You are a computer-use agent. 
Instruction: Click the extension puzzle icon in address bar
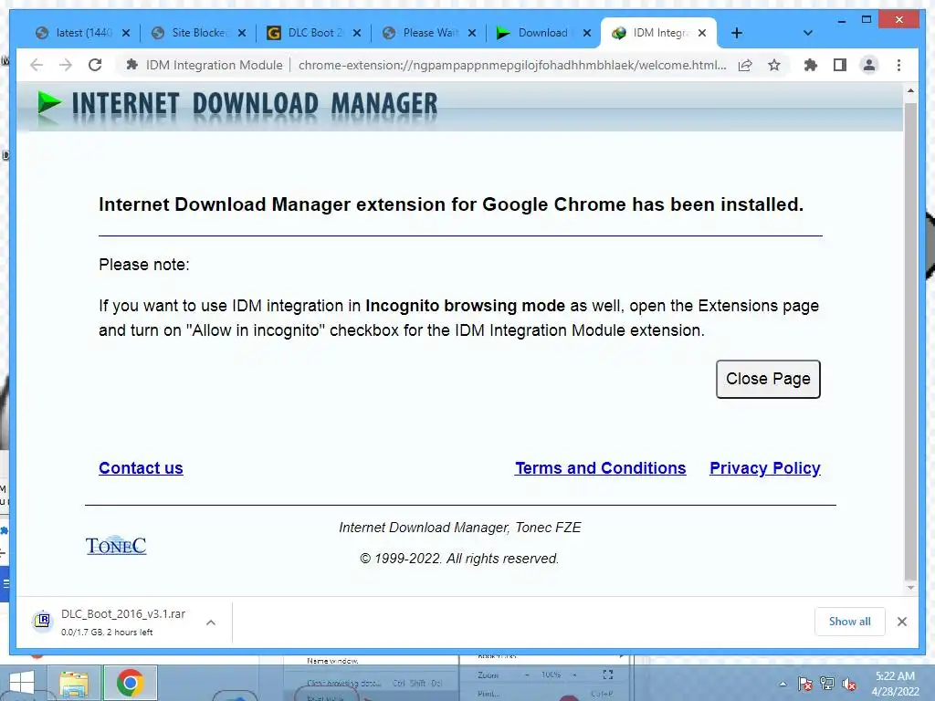131,65
